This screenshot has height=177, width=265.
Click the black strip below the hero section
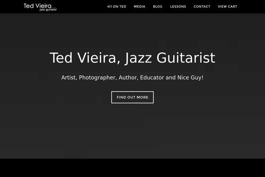tap(132, 168)
